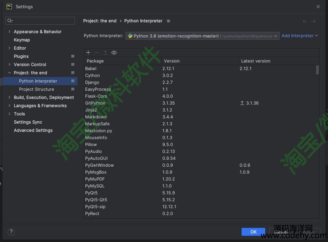This screenshot has height=242, width=328.
Task: Select Project Structure in the sidebar
Action: pyautogui.click(x=36, y=89)
